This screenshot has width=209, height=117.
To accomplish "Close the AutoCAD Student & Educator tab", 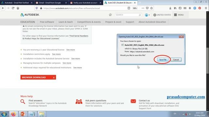I will pyautogui.click(x=135, y=3).
